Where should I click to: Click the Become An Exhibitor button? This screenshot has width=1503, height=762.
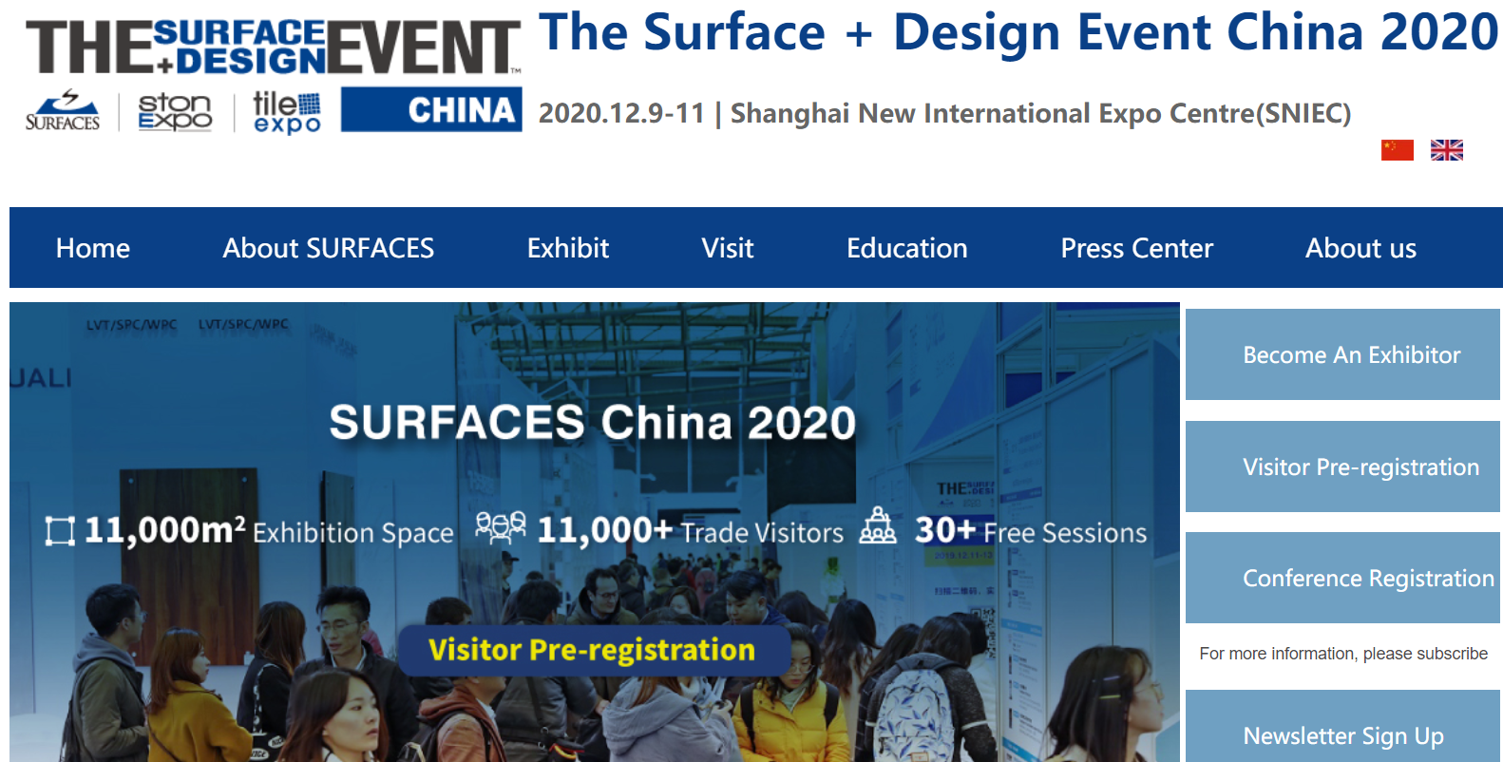(1342, 354)
